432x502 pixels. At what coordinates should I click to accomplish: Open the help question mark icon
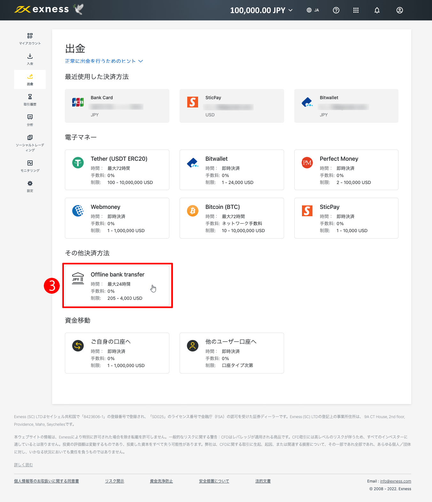click(x=336, y=10)
